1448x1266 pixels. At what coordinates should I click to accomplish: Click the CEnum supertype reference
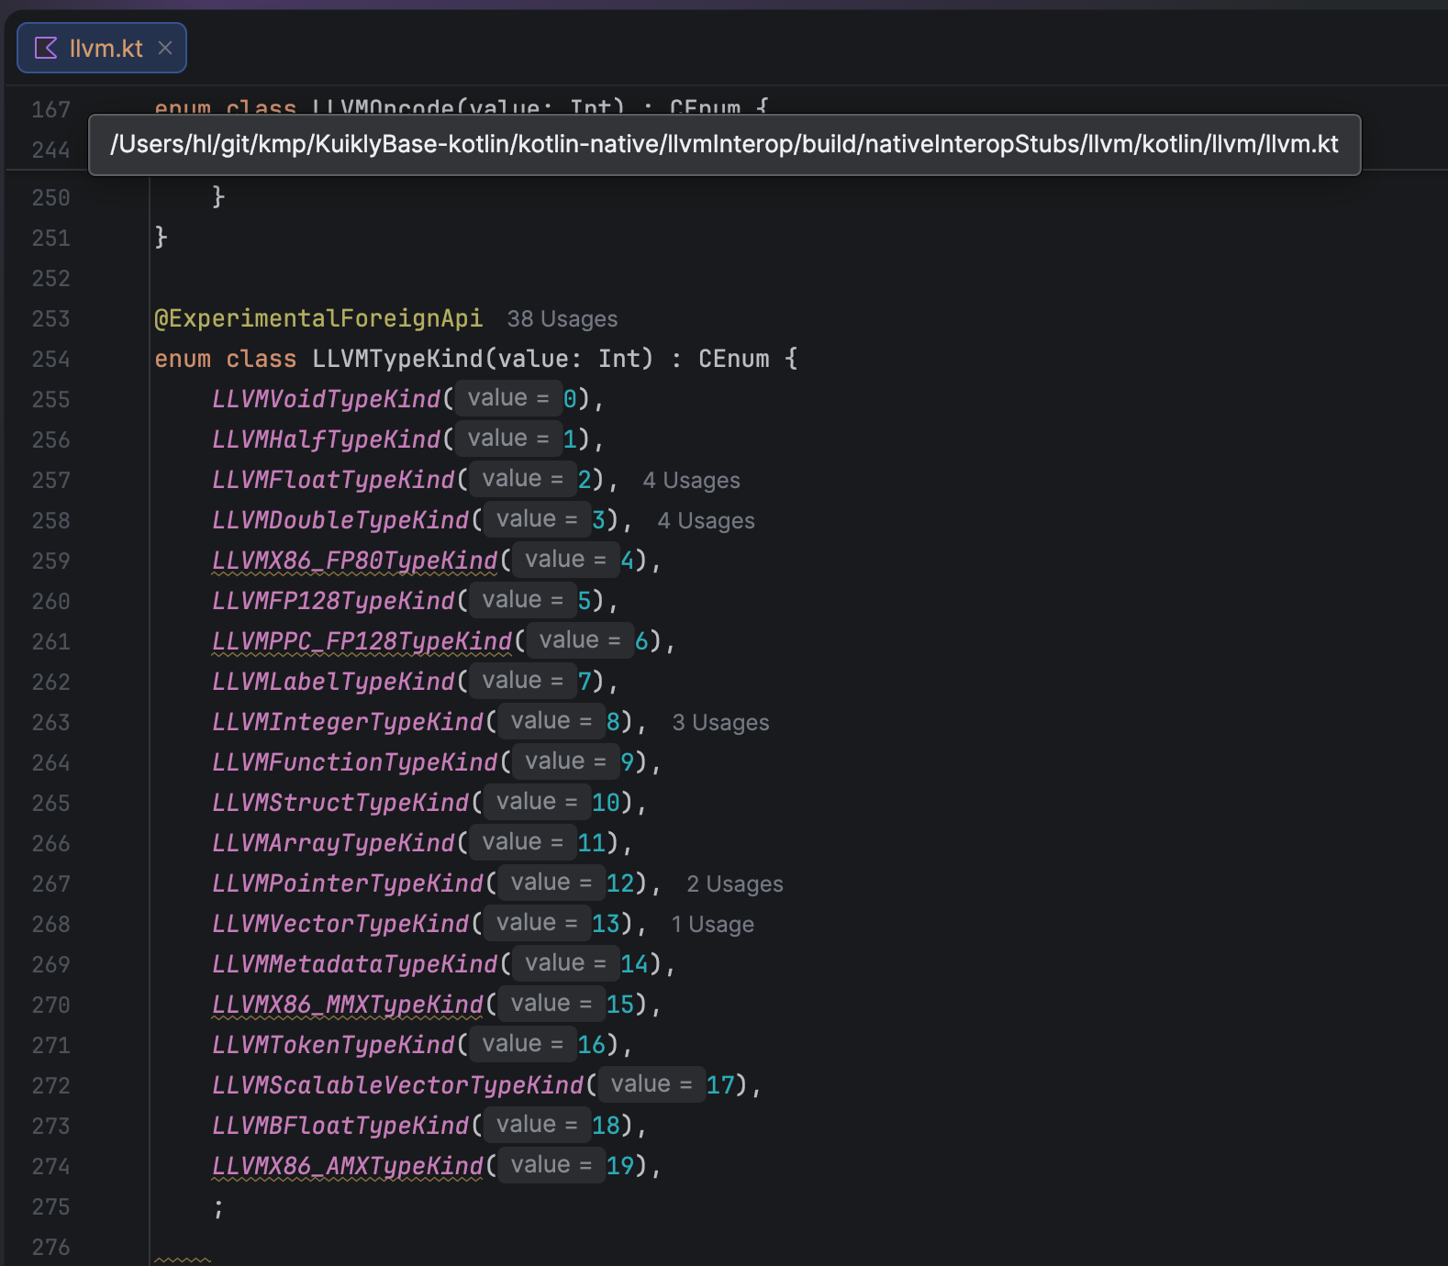point(733,359)
